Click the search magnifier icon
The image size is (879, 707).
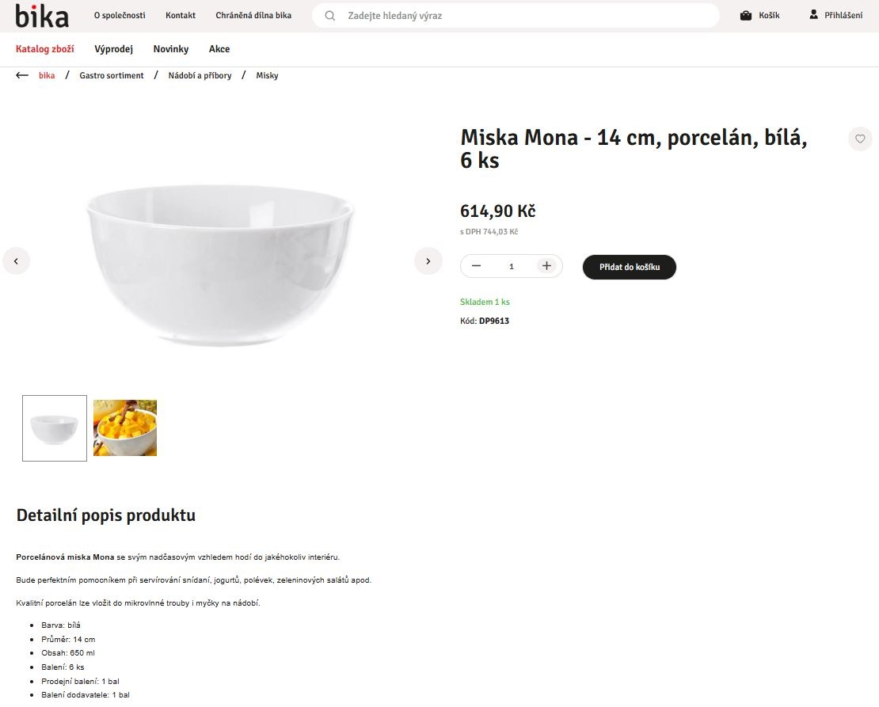click(330, 16)
